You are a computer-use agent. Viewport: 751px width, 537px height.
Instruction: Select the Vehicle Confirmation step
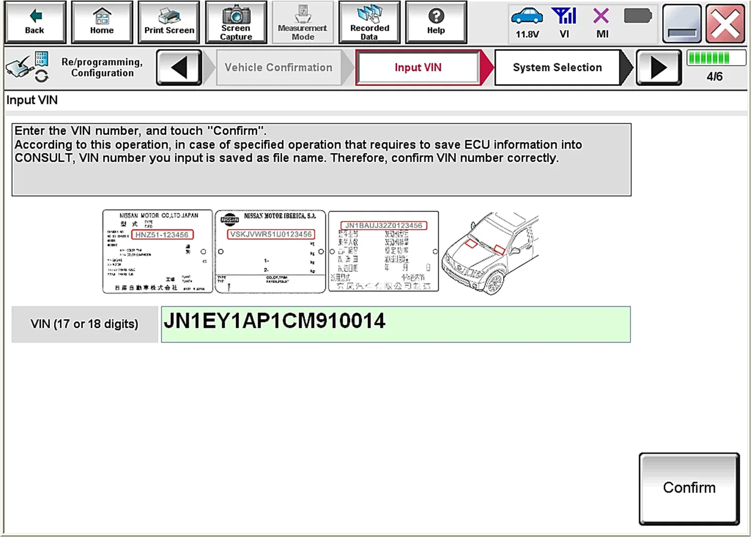[x=279, y=67]
